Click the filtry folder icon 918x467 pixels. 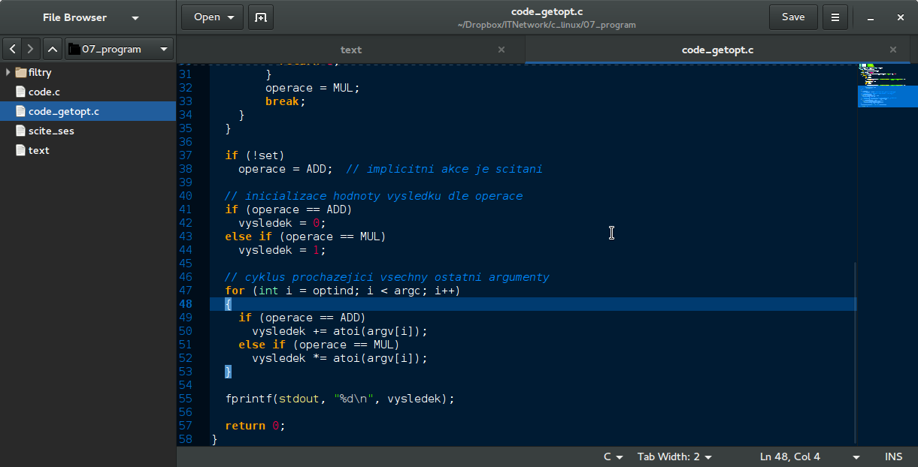21,73
